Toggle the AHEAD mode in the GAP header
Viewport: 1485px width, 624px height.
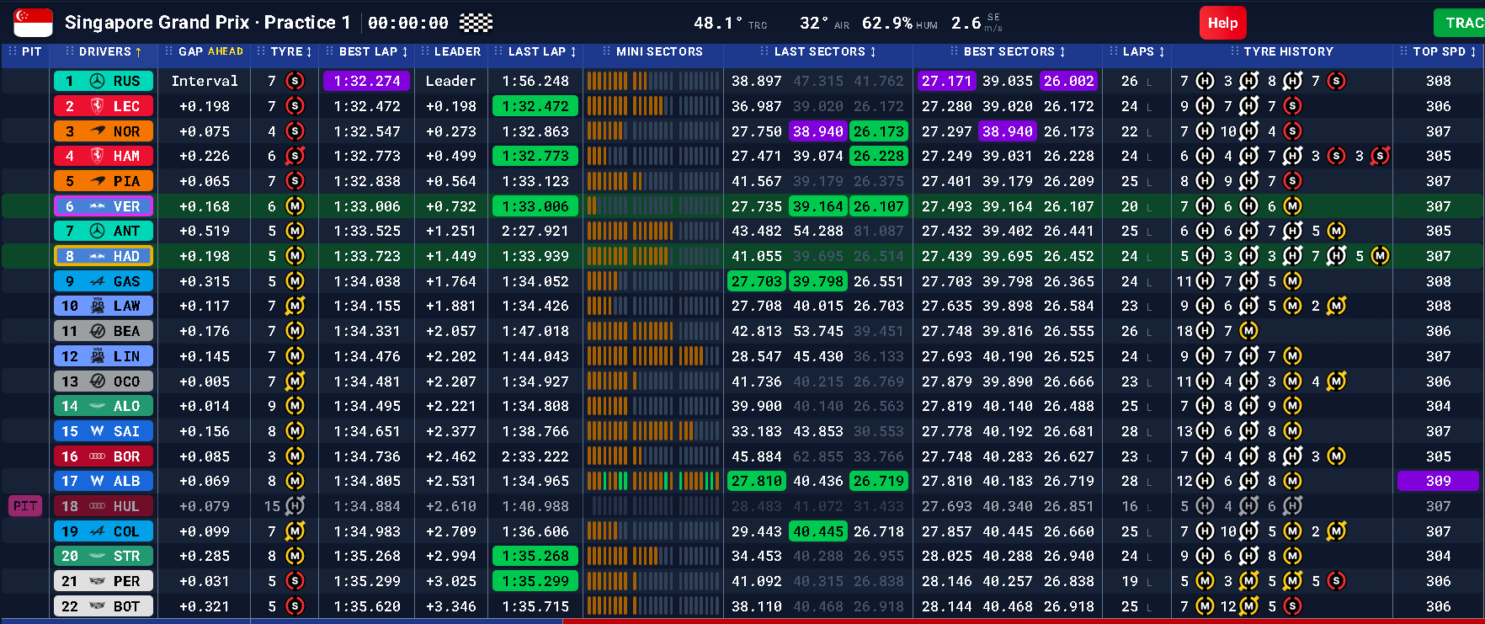tap(226, 51)
